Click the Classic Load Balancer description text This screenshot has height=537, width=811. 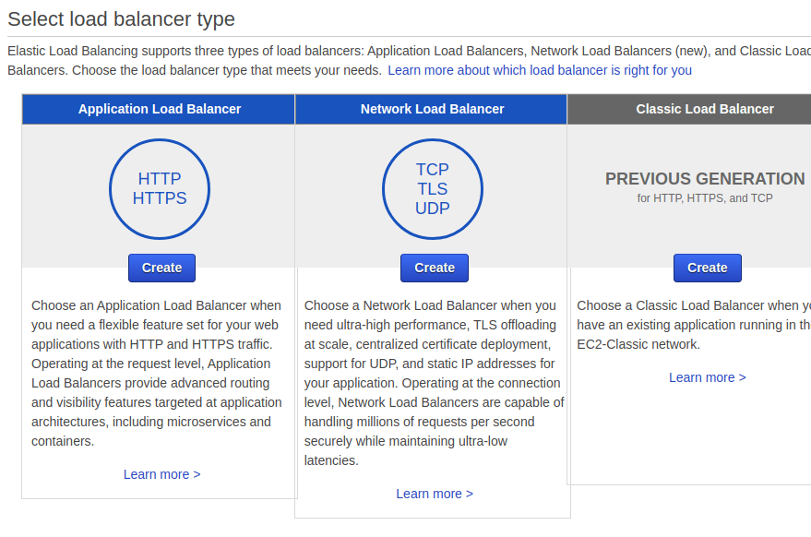coord(692,325)
